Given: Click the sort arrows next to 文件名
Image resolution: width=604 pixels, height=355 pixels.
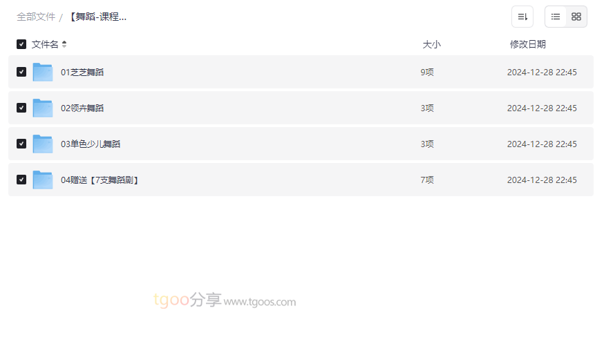Looking at the screenshot, I should pyautogui.click(x=64, y=44).
